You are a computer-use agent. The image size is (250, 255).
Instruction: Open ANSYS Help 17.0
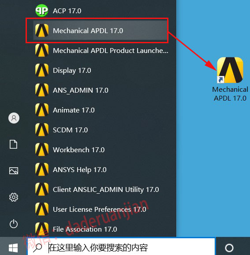(x=100, y=169)
